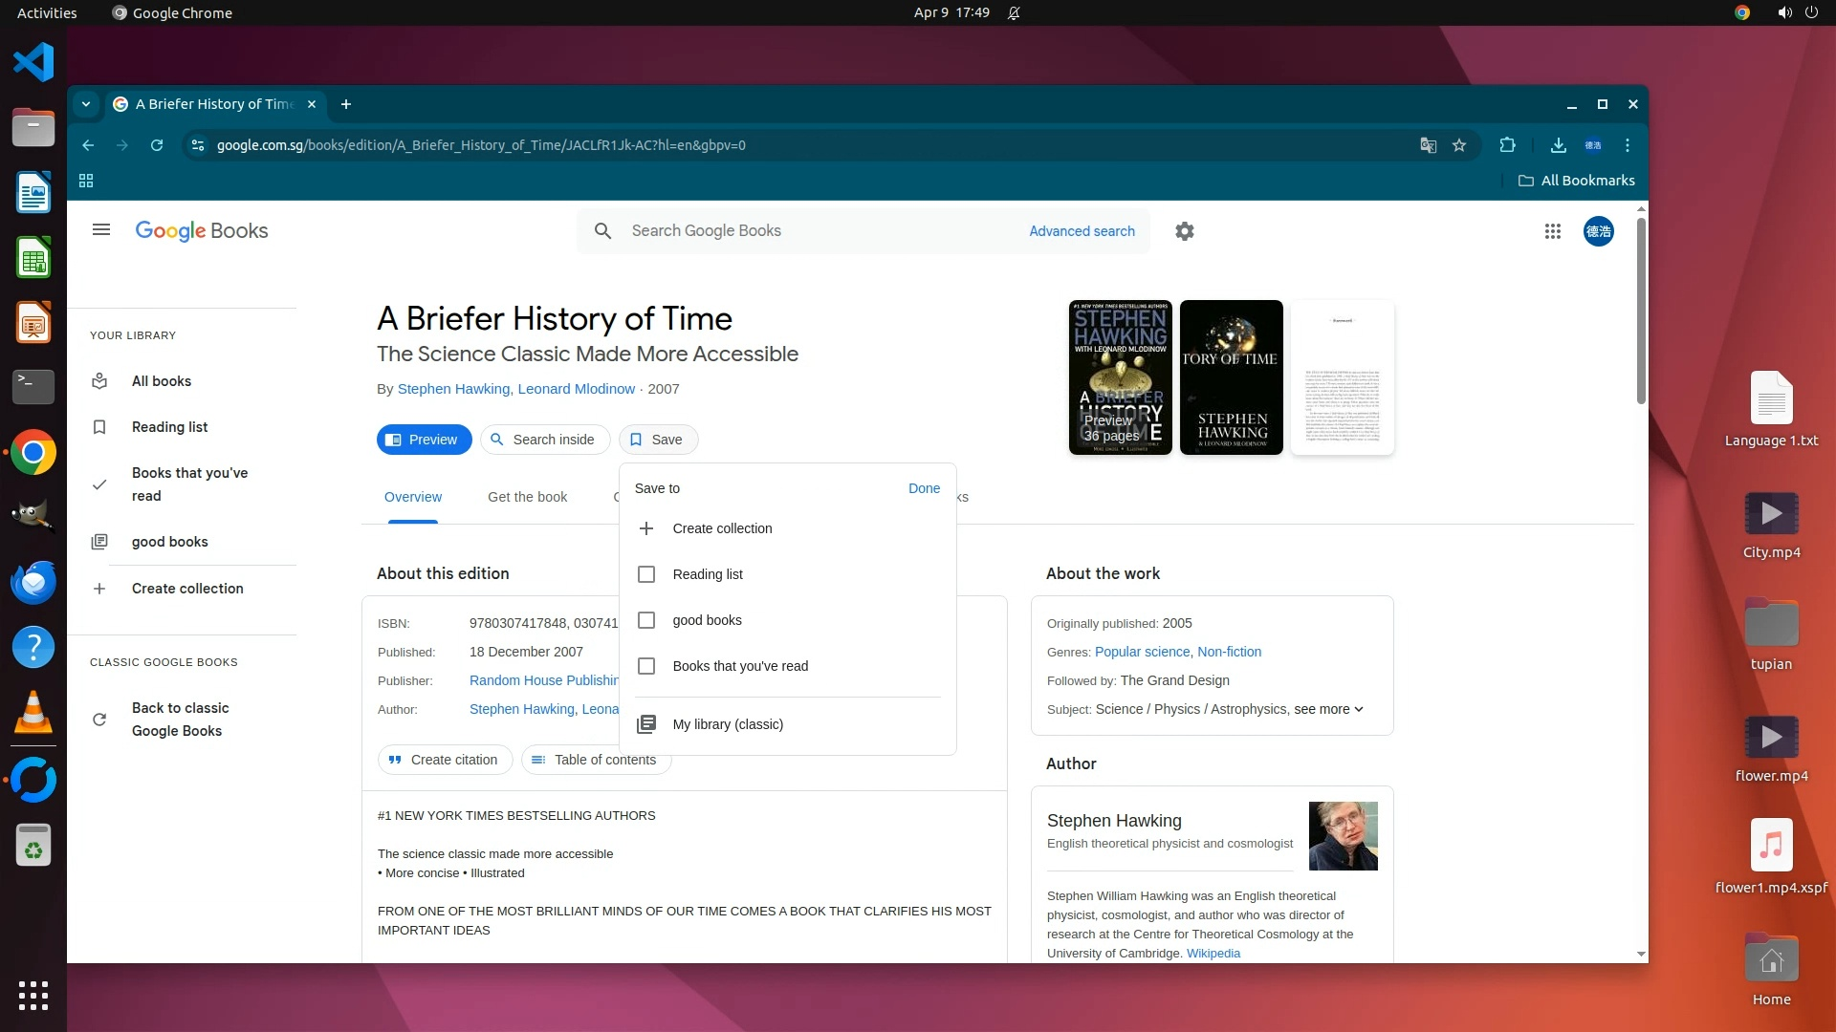Expand the Subject see more chevron
1836x1032 pixels.
[x=1358, y=709]
